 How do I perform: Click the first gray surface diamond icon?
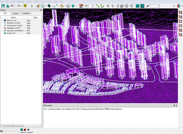click(108, 6)
